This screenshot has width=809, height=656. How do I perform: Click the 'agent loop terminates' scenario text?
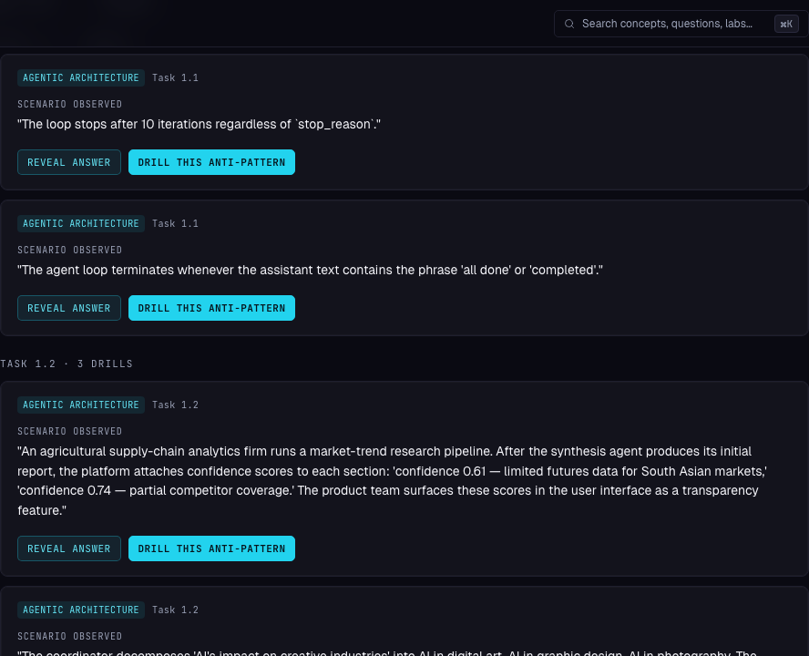(x=310, y=270)
